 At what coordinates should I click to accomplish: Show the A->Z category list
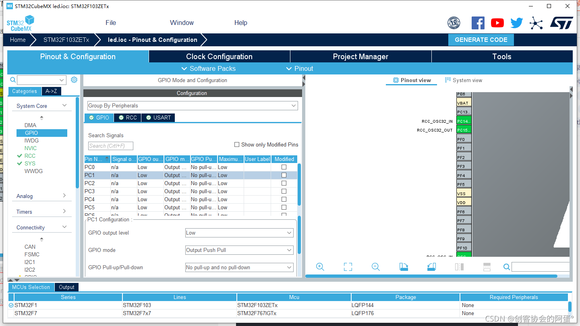51,91
